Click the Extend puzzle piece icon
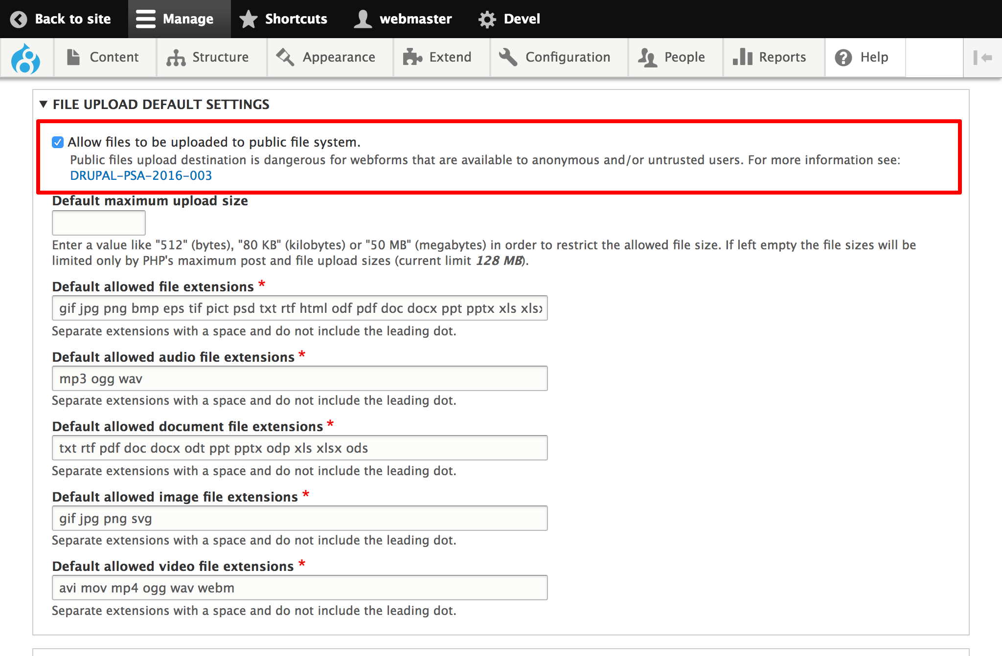The image size is (1002, 656). coord(412,57)
